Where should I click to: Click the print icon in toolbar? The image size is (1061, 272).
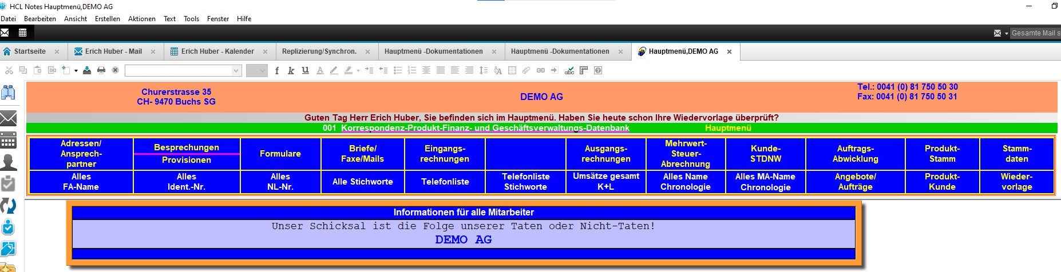click(101, 70)
